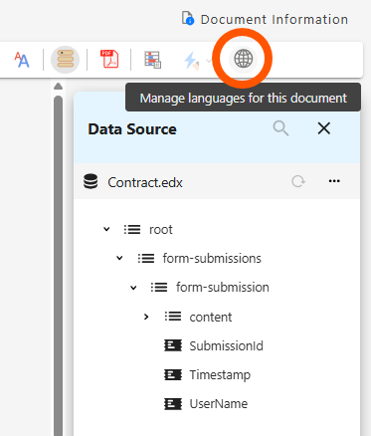Select the Contract.edx file name
Screen dimensions: 371x436
pos(145,182)
